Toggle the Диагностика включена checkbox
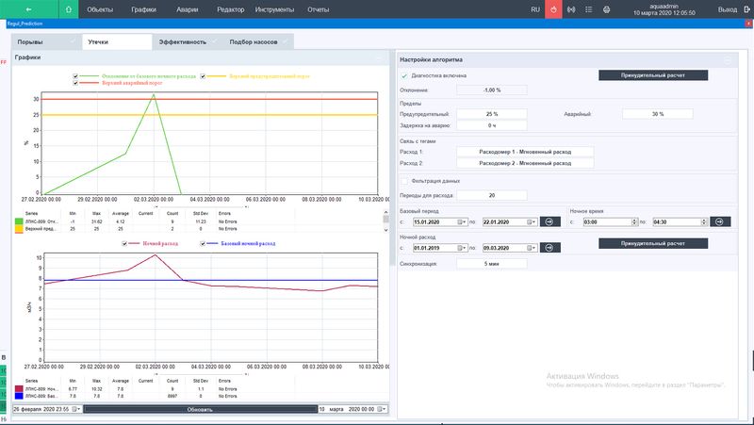This screenshot has height=425, width=754. 405,74
